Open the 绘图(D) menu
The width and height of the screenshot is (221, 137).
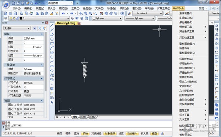click(87, 8)
